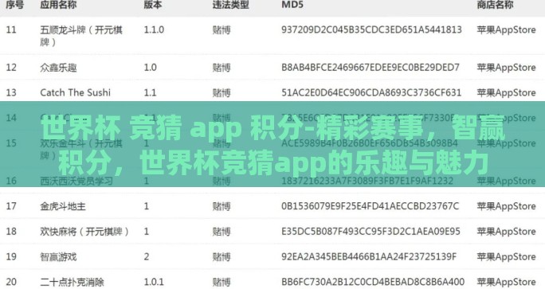Select MD5 BB6FC730A2B12C0CD4BEBAD8C8B6A400
This screenshot has width=545, height=289.
pyautogui.click(x=373, y=282)
